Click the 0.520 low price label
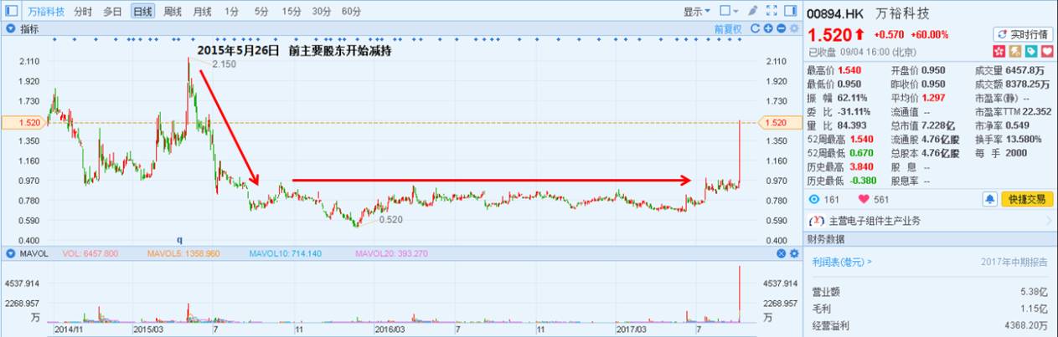 (x=392, y=219)
